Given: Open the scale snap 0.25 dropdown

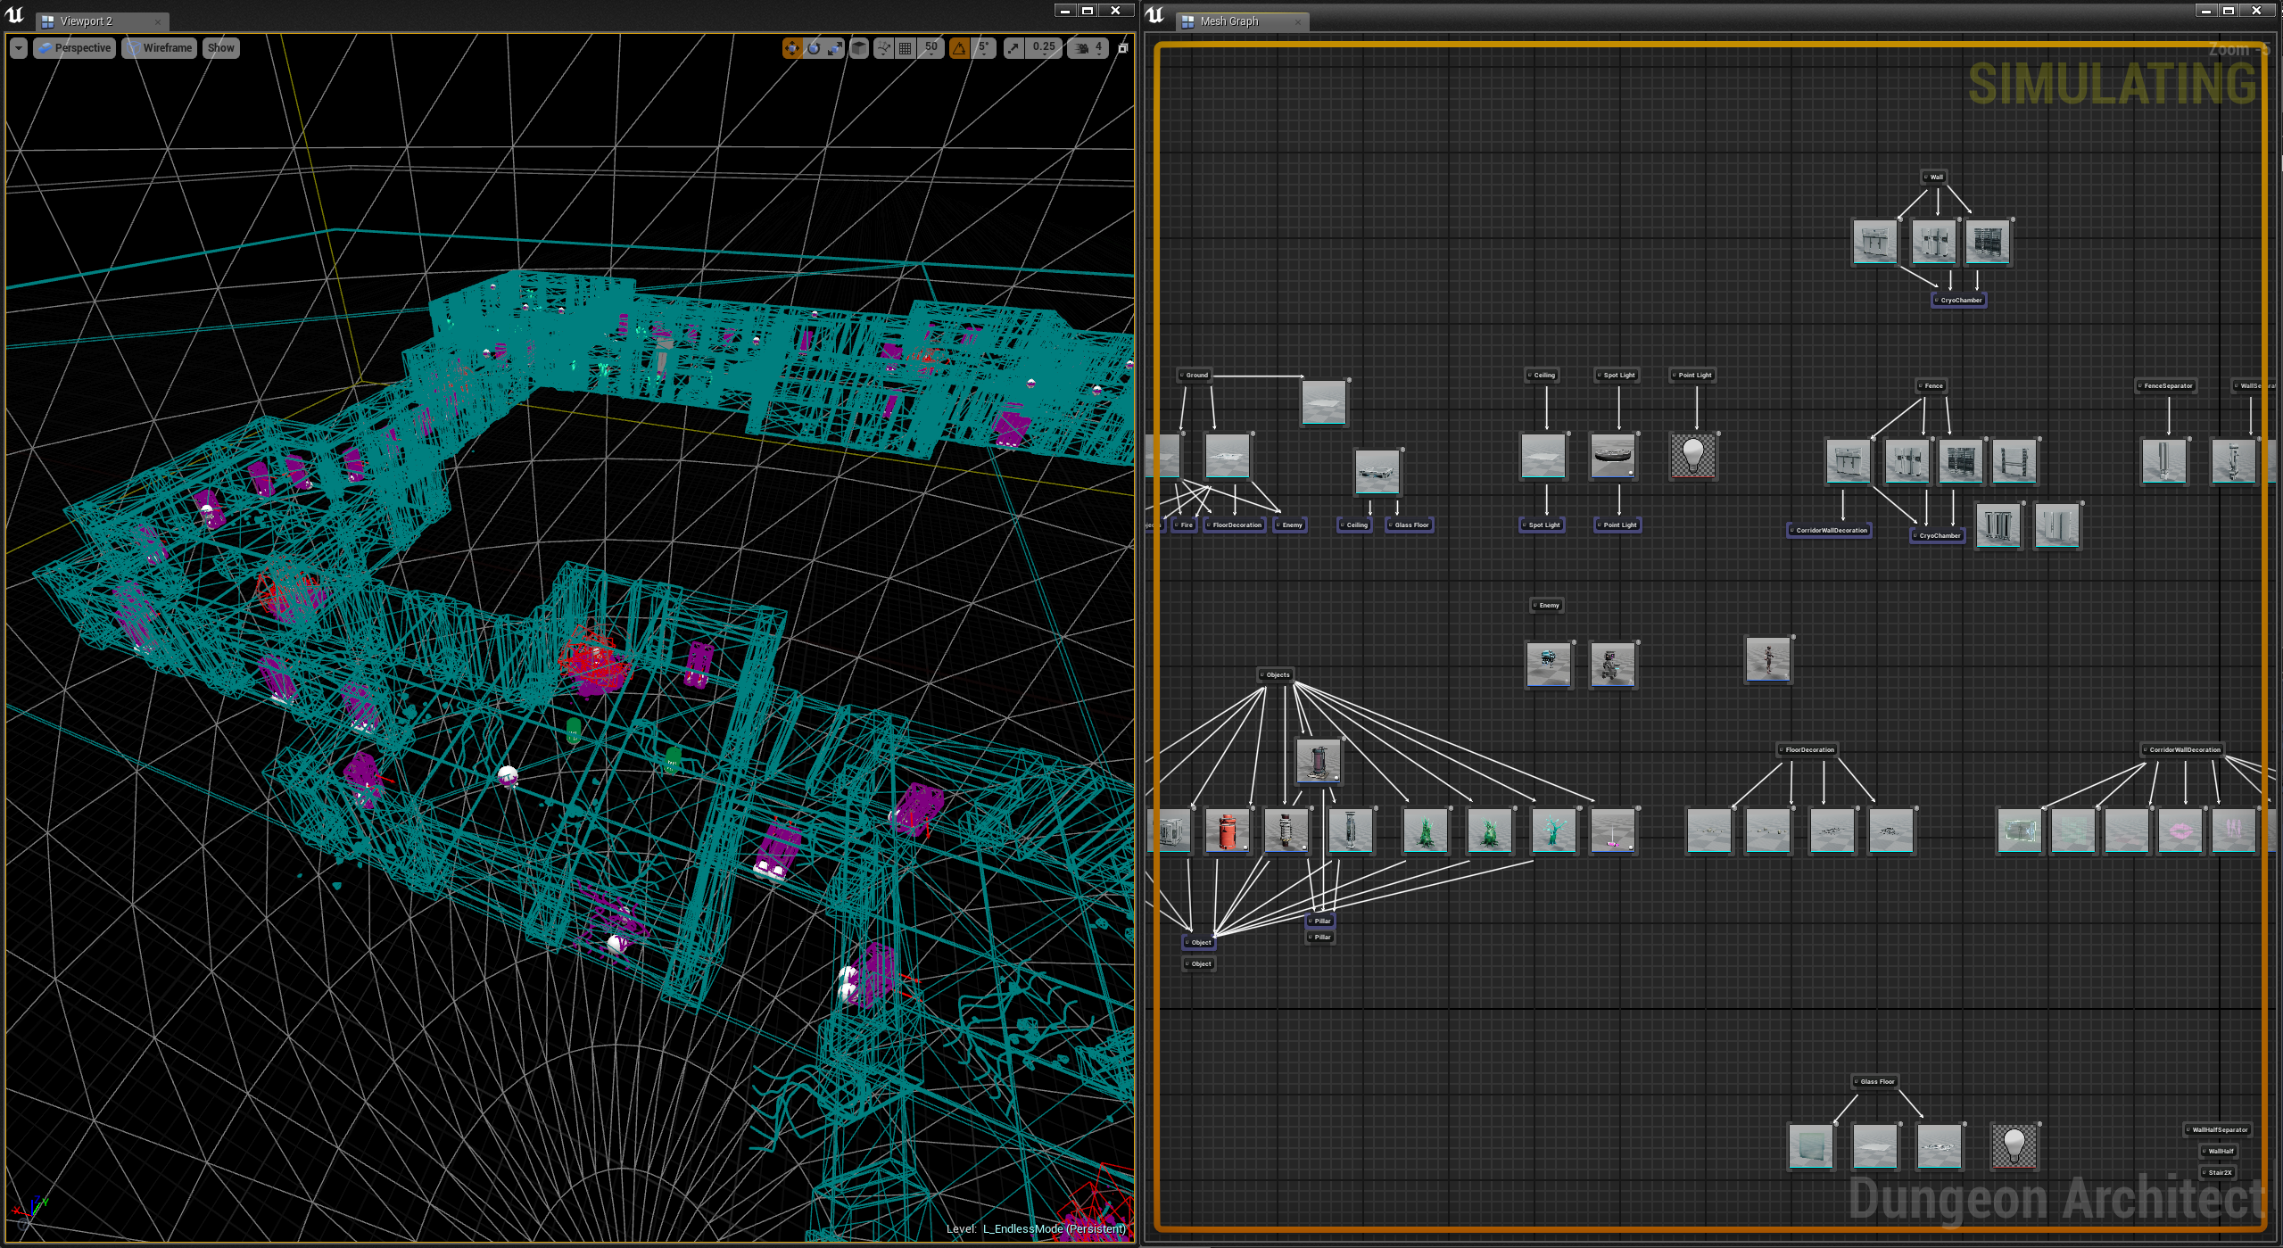Looking at the screenshot, I should tap(1043, 48).
